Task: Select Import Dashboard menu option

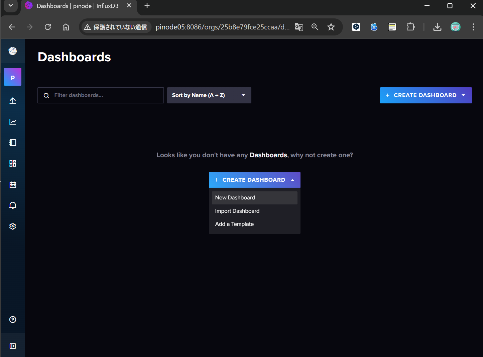Action: click(x=255, y=211)
